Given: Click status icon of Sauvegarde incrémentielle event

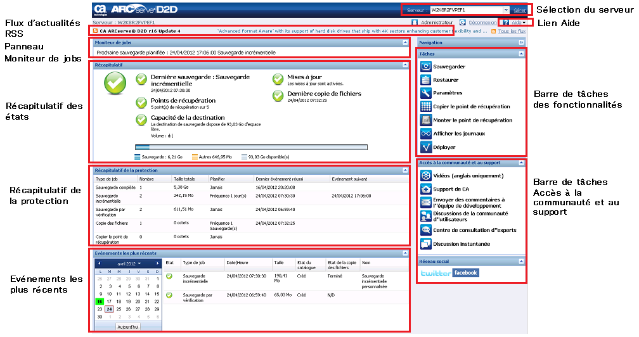Looking at the screenshot, I should [x=169, y=276].
